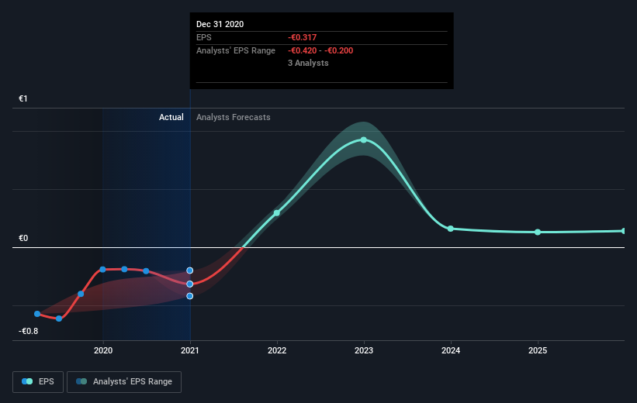637x403 pixels.
Task: Click the '-€0.420 - -€0.200' range value
Action: coord(320,50)
